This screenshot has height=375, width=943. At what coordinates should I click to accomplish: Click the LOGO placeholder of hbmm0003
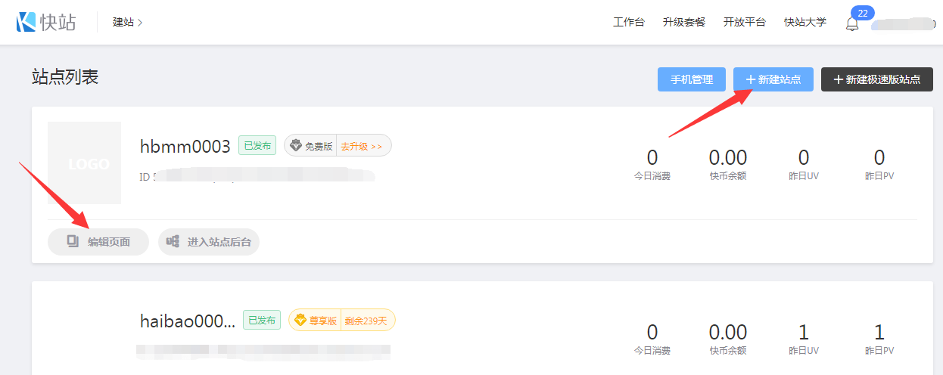pyautogui.click(x=84, y=163)
